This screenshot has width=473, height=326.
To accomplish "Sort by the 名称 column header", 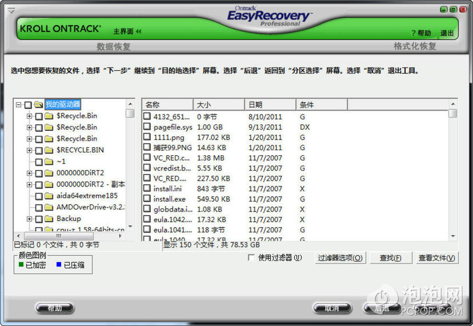I will tap(167, 105).
